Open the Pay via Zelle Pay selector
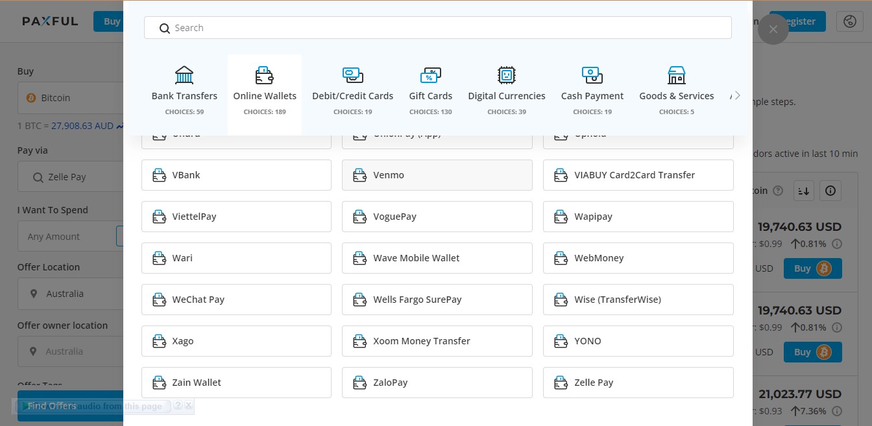This screenshot has height=426, width=872. pos(70,177)
